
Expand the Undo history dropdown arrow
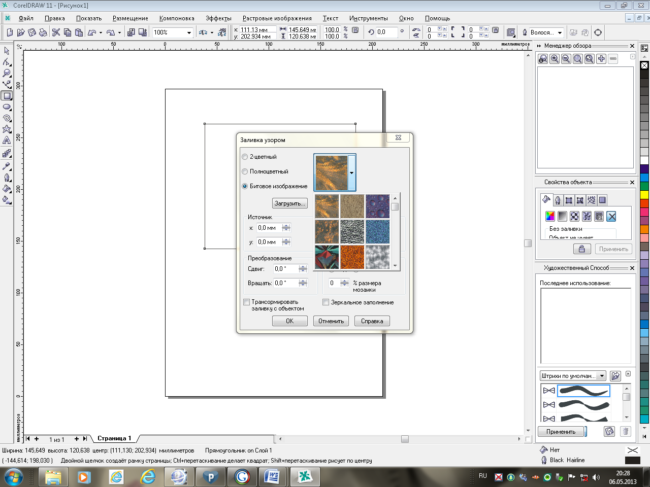[x=101, y=32]
